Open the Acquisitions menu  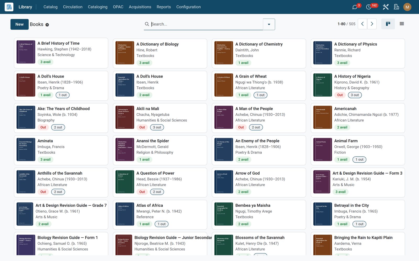[140, 7]
